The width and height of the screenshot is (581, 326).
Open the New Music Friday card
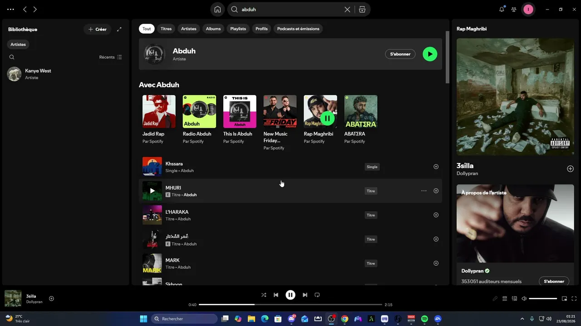[280, 123]
